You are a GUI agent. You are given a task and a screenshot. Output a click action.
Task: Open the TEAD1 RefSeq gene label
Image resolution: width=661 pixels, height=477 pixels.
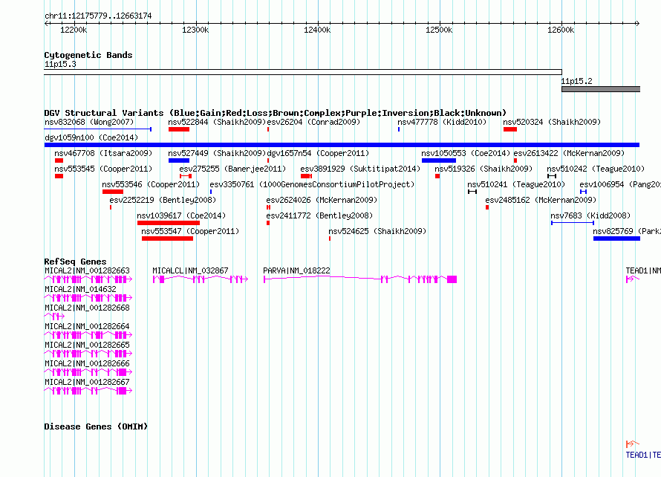pos(643,270)
